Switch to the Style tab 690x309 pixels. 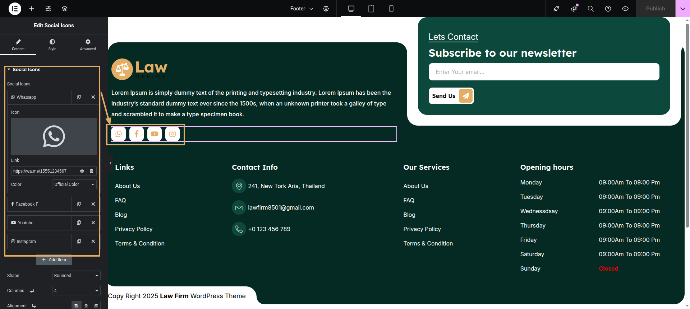[52, 45]
